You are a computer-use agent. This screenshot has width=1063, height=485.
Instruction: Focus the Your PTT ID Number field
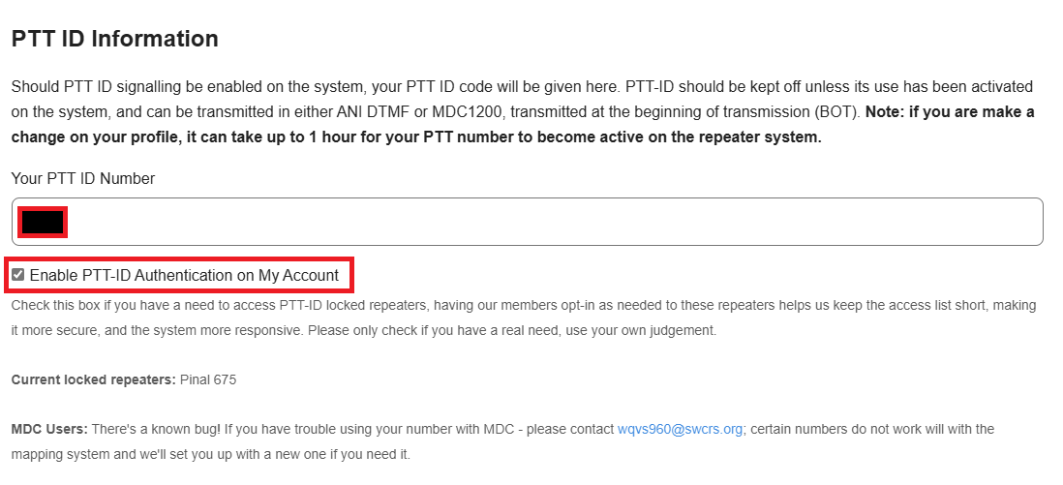pos(542,223)
